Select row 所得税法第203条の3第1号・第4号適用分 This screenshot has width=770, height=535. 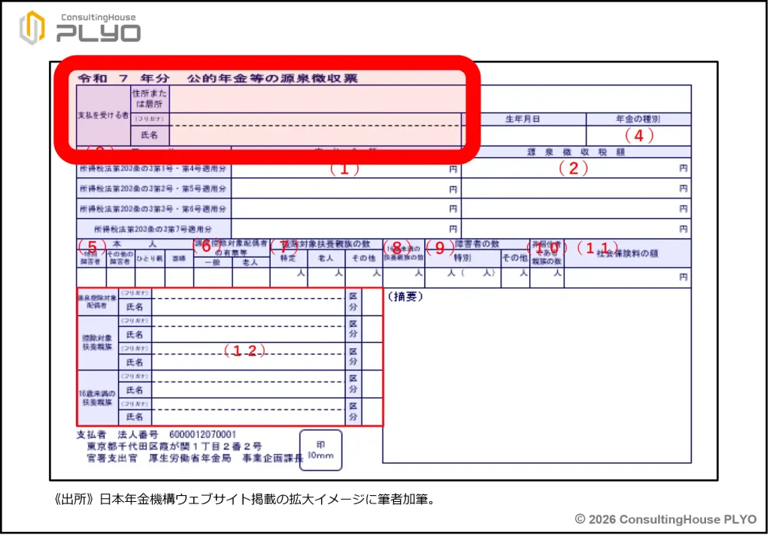click(153, 169)
